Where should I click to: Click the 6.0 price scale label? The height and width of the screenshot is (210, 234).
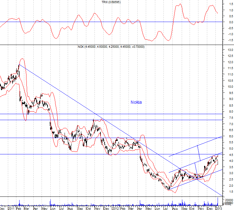[x=231, y=136]
